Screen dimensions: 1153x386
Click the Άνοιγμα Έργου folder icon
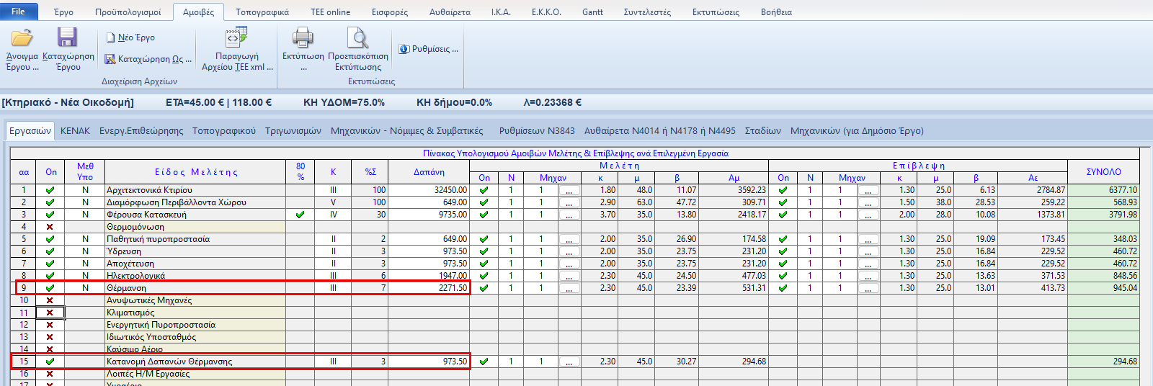click(22, 37)
